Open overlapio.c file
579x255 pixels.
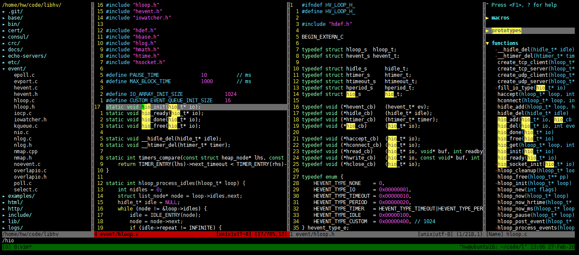[x=30, y=171]
